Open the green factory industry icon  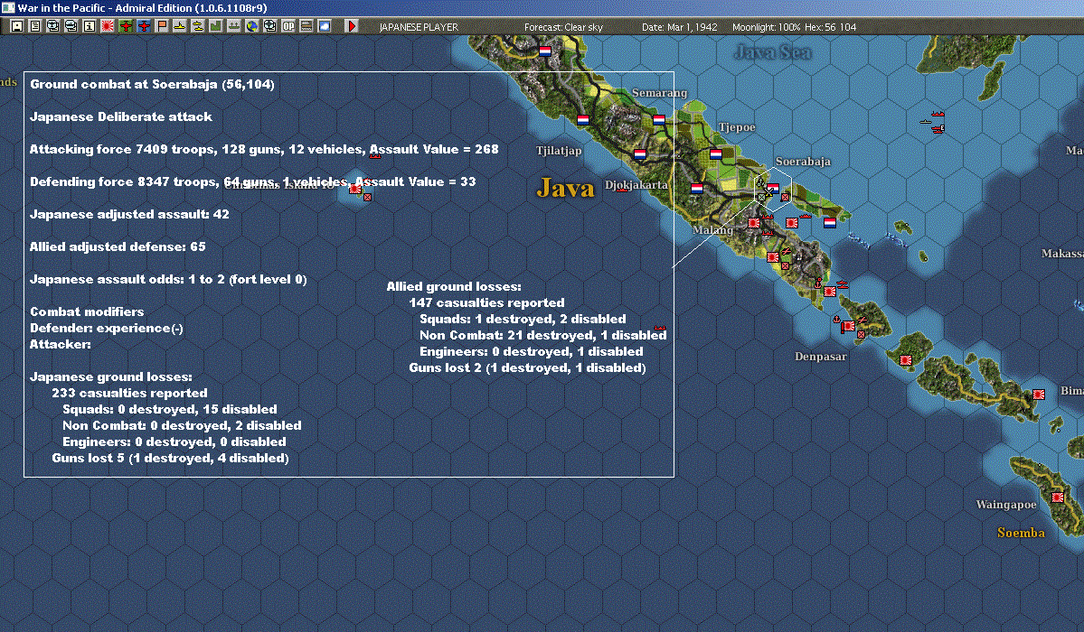click(216, 26)
